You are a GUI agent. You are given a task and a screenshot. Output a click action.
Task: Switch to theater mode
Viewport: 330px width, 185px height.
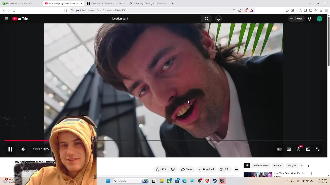click(308, 149)
